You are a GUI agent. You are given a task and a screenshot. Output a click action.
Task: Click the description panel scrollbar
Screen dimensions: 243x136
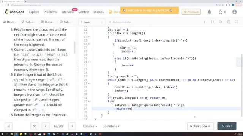pos(74,47)
